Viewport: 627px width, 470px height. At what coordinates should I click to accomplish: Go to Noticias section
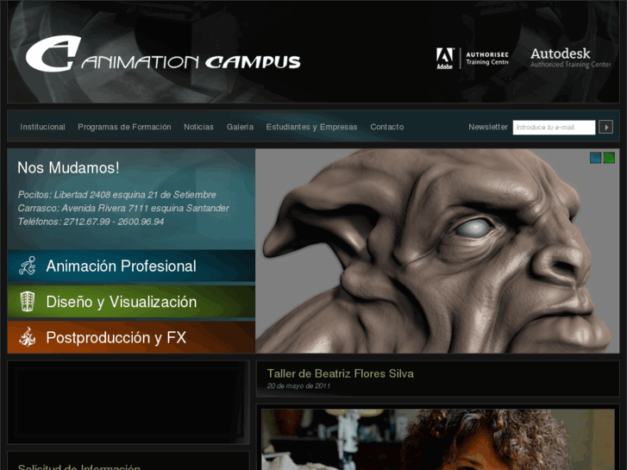(x=198, y=127)
